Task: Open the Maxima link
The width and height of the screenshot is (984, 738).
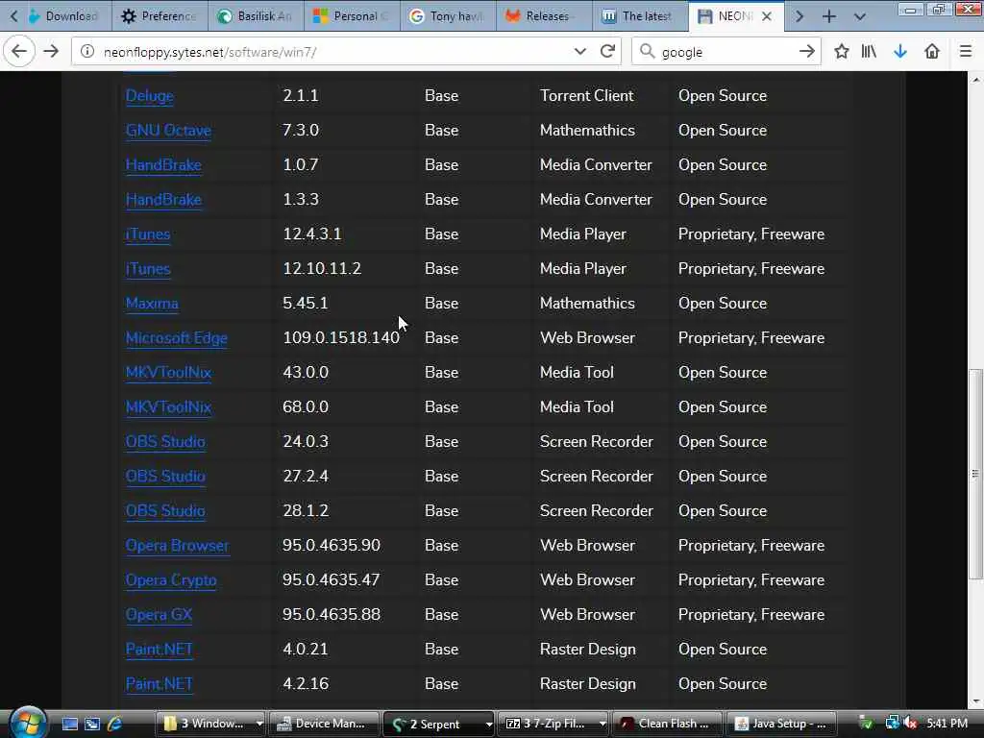Action: [x=152, y=303]
